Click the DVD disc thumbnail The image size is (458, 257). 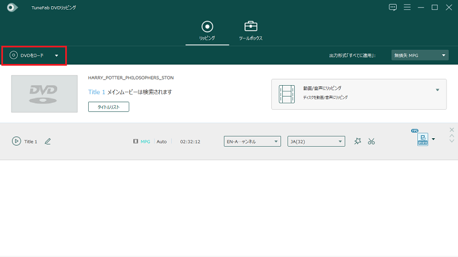coord(45,94)
